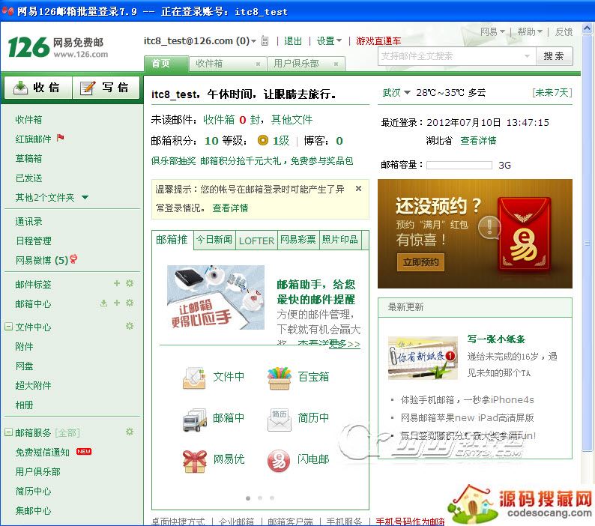Close the 温馨提示 warning notice
The width and height of the screenshot is (595, 526).
[x=358, y=189]
